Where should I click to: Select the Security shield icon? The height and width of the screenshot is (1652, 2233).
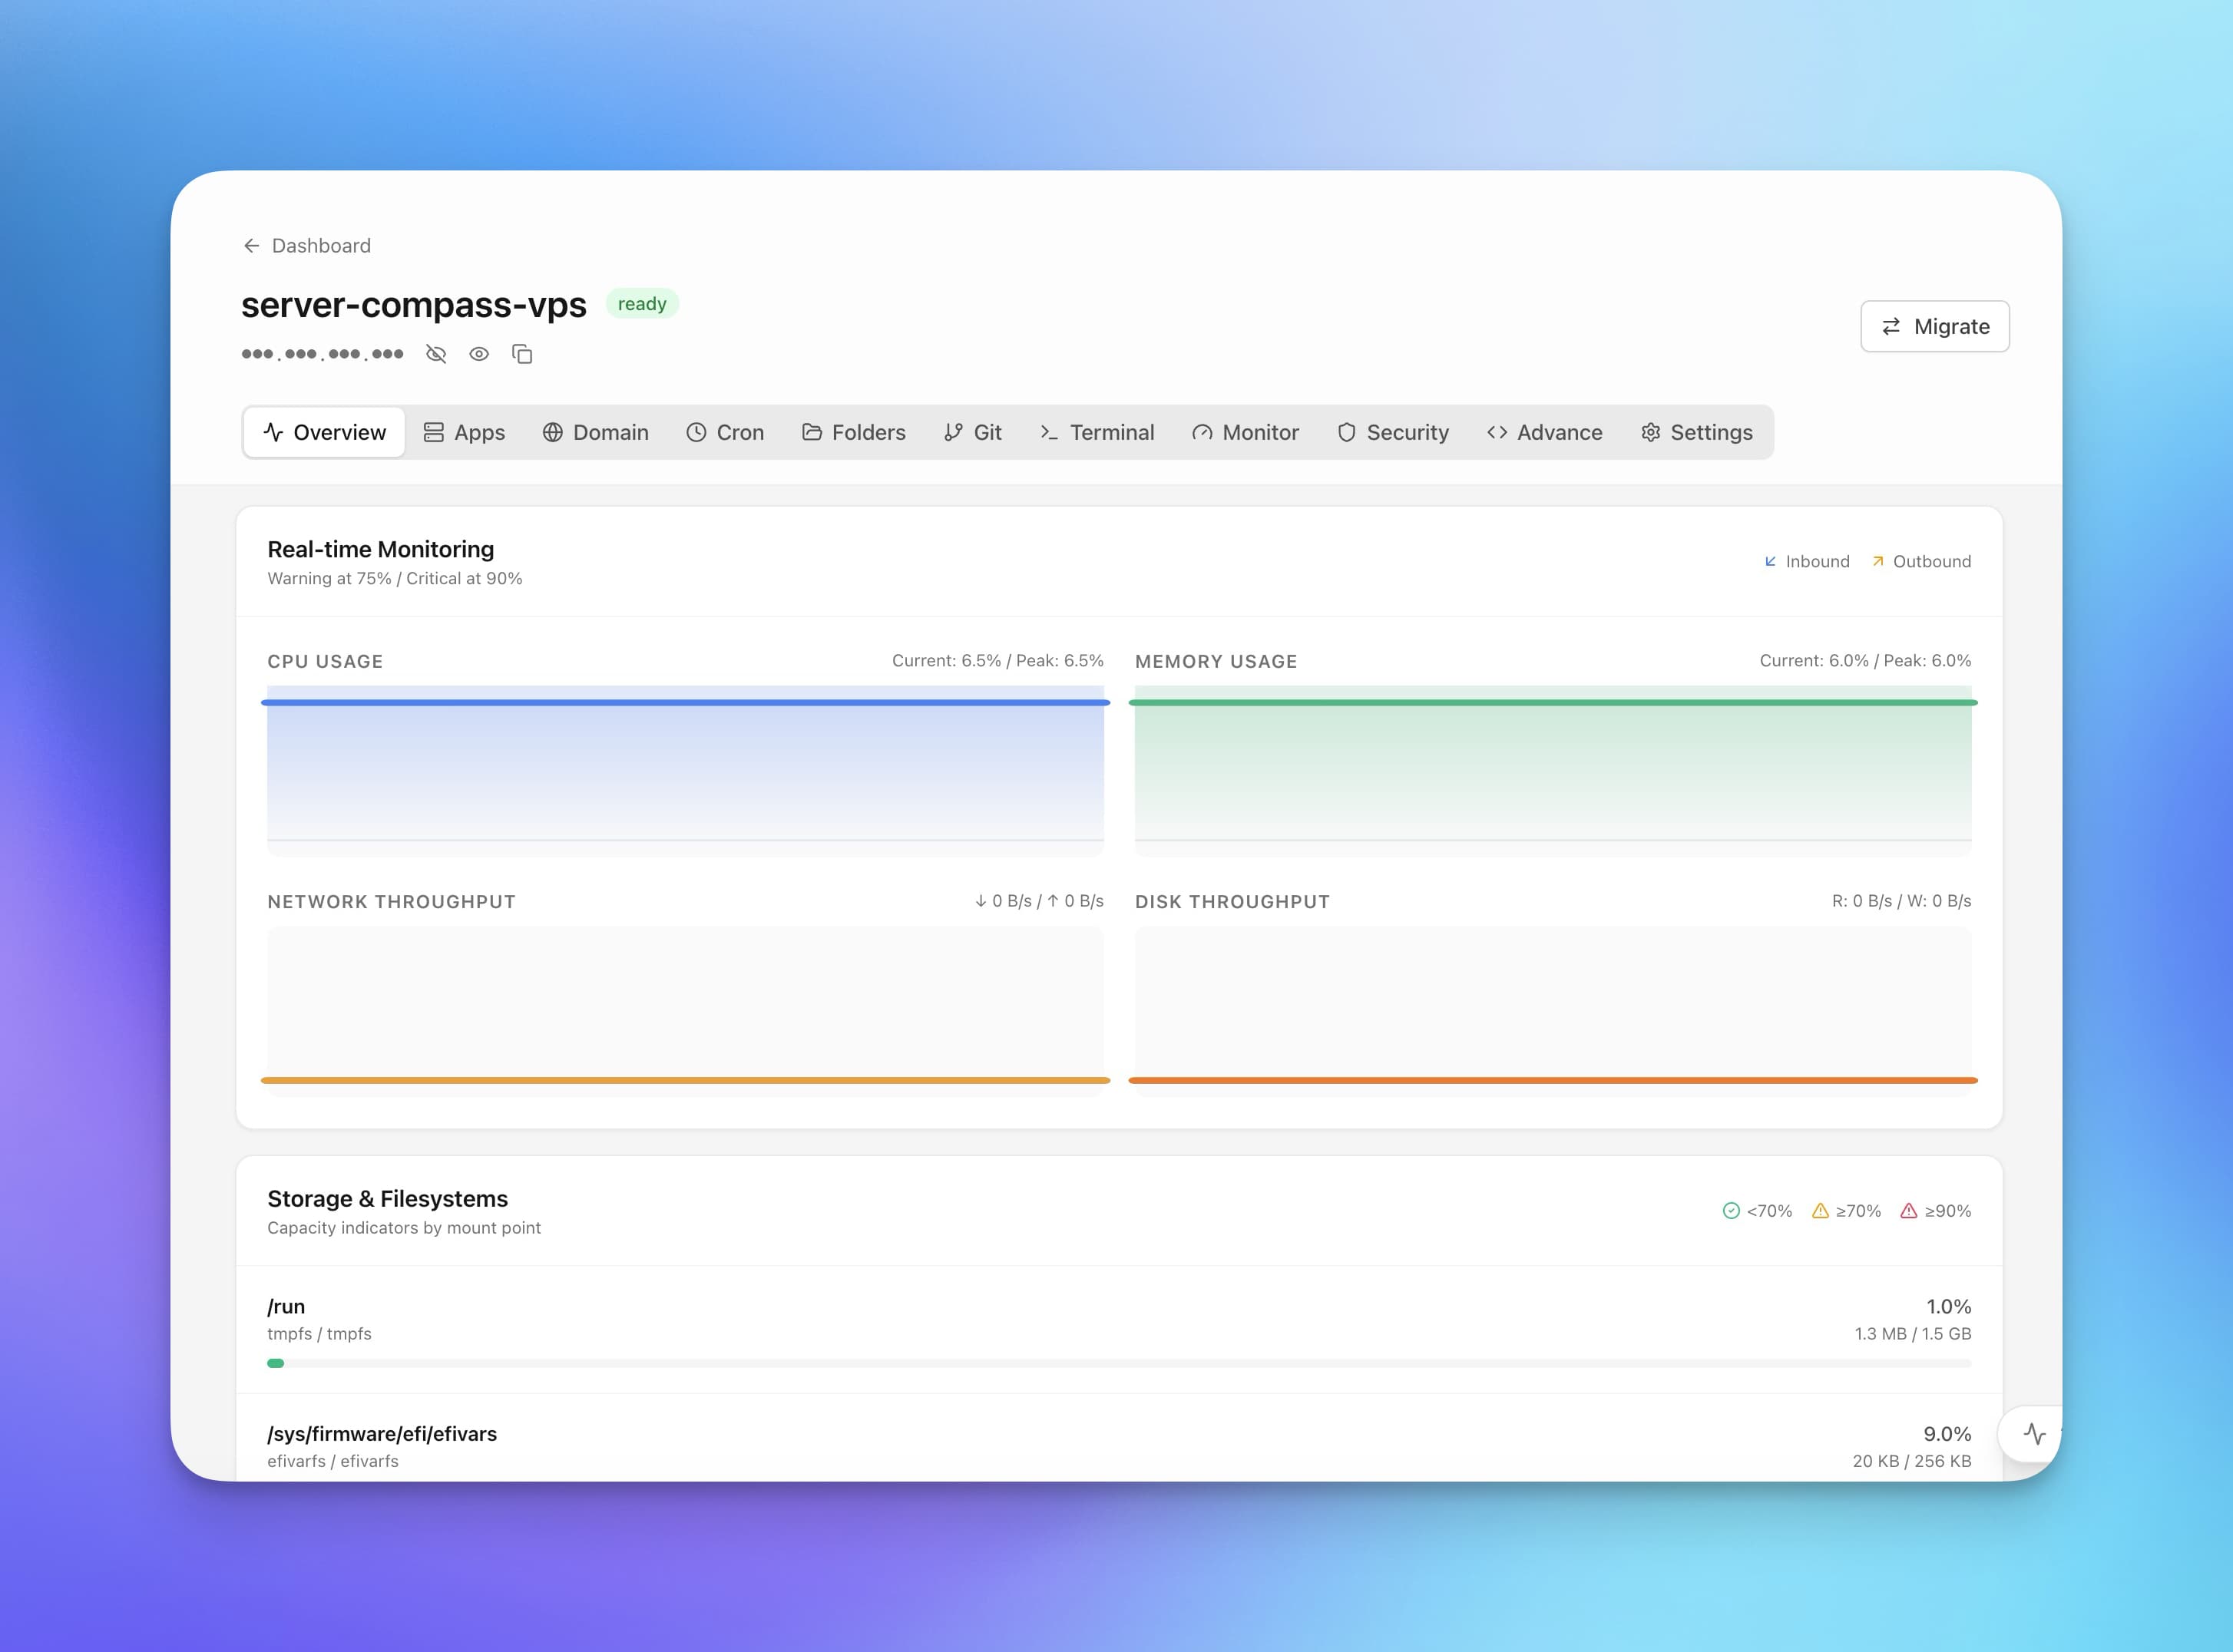(1347, 432)
